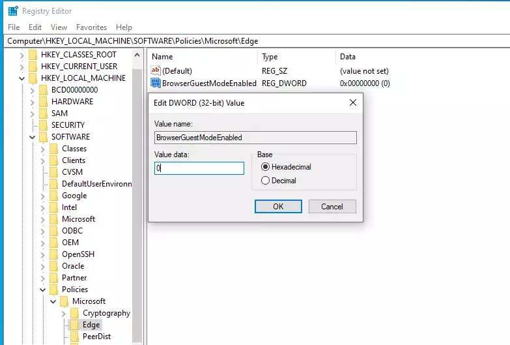Viewport: 510px width, 345px height.
Task: Click the (Default) string value icon
Action: click(x=156, y=70)
